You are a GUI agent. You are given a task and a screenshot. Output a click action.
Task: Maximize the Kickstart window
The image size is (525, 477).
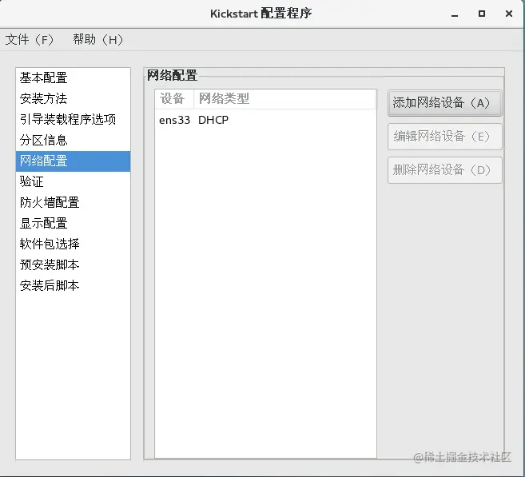[x=482, y=14]
